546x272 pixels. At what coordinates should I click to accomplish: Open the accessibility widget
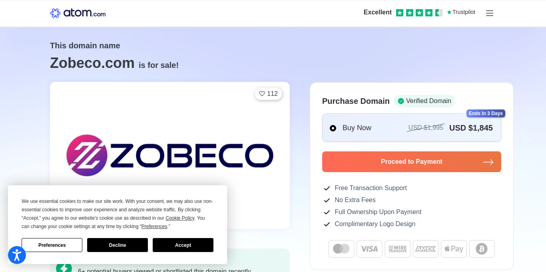(17, 255)
